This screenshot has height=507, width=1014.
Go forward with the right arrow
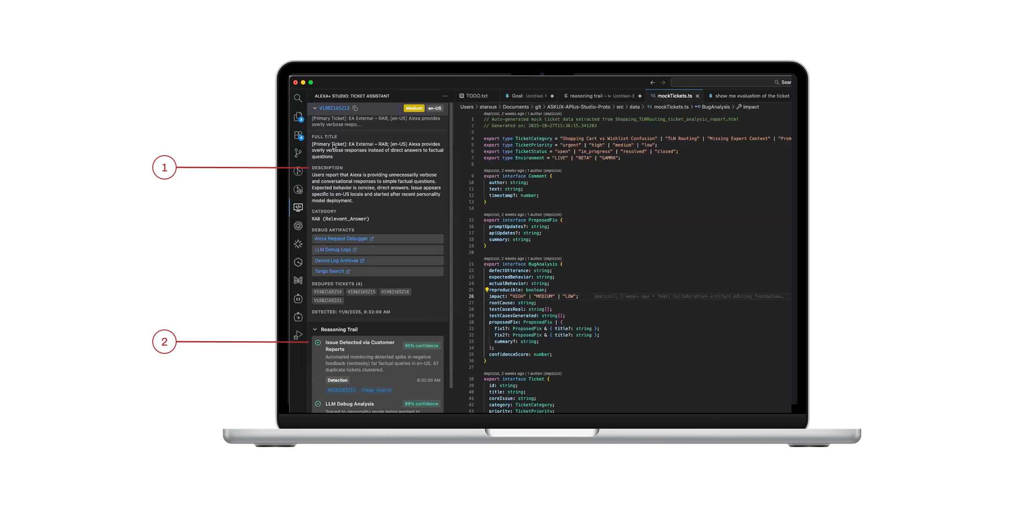pyautogui.click(x=663, y=82)
